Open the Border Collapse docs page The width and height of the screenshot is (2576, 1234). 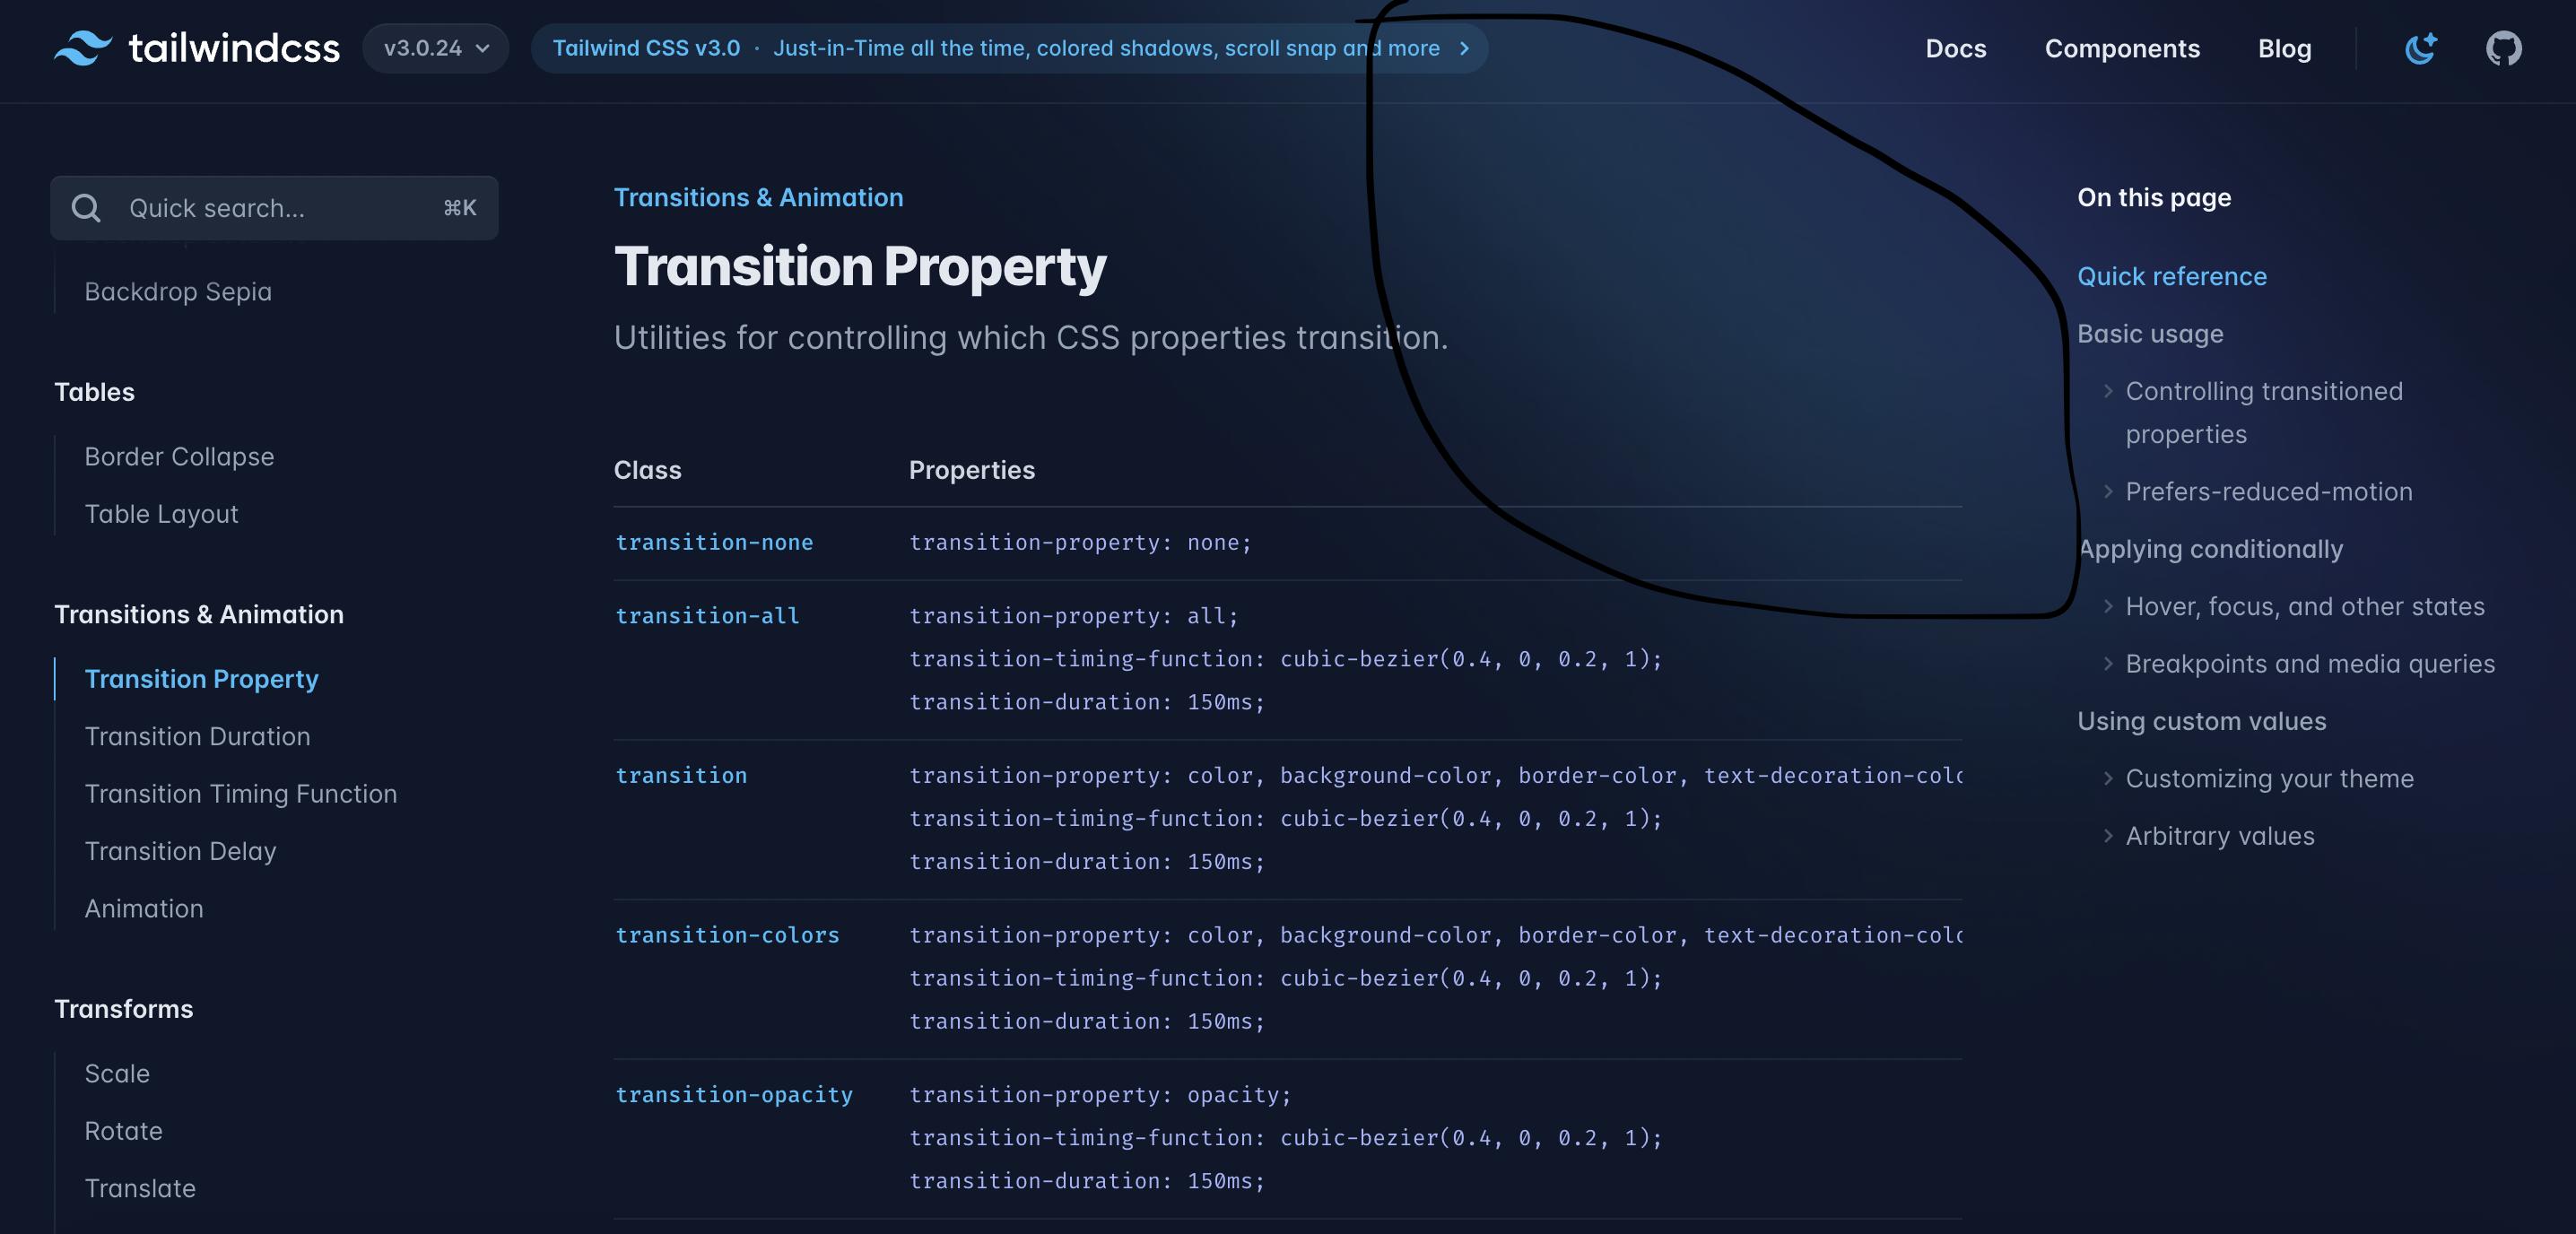pyautogui.click(x=179, y=456)
